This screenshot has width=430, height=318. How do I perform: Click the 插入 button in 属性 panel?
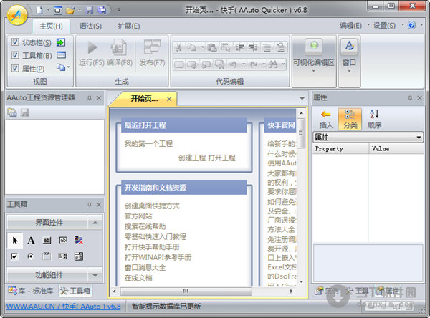[x=326, y=119]
